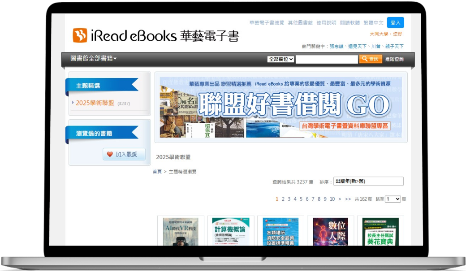Viewport: 466px width, 277px height.
Task: Go to results page 9
Action: click(x=325, y=199)
